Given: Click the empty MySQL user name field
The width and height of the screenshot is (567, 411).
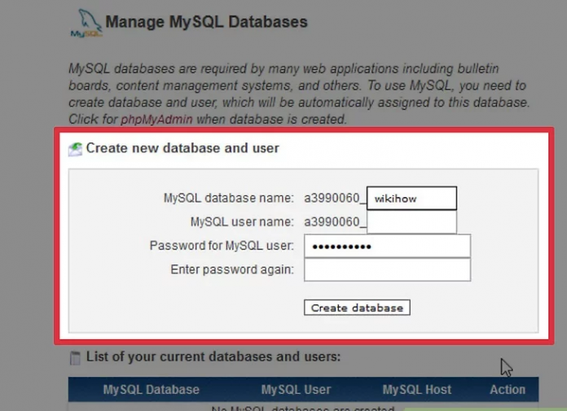Looking at the screenshot, I should 411,221.
